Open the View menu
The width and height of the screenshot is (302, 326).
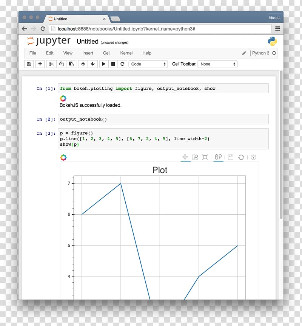pos(68,53)
